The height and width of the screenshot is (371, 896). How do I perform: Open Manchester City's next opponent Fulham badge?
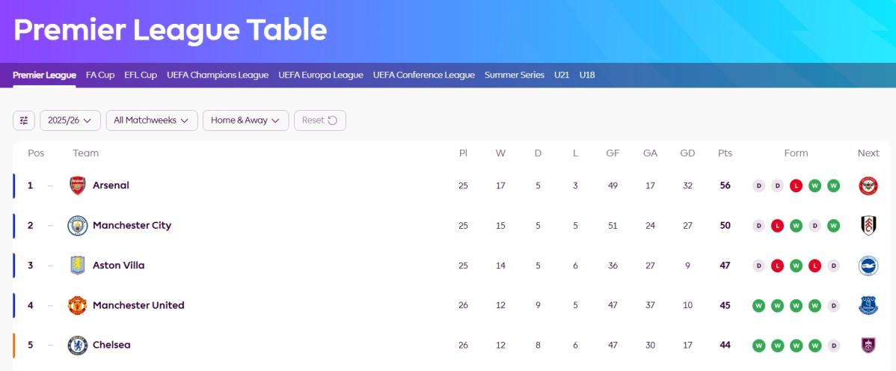coord(868,225)
